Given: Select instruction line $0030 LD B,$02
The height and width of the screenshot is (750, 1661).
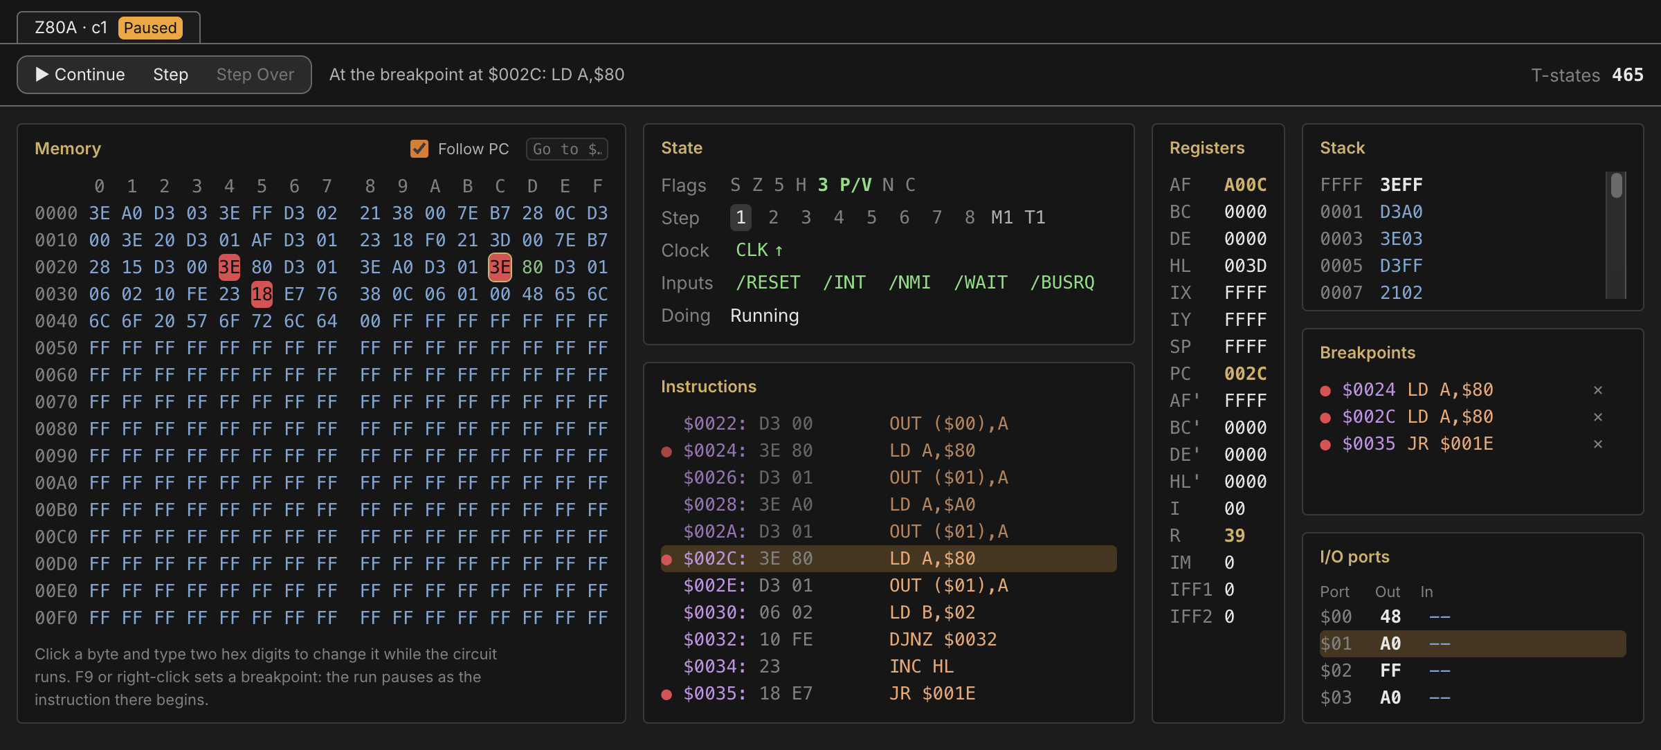Looking at the screenshot, I should point(889,612).
